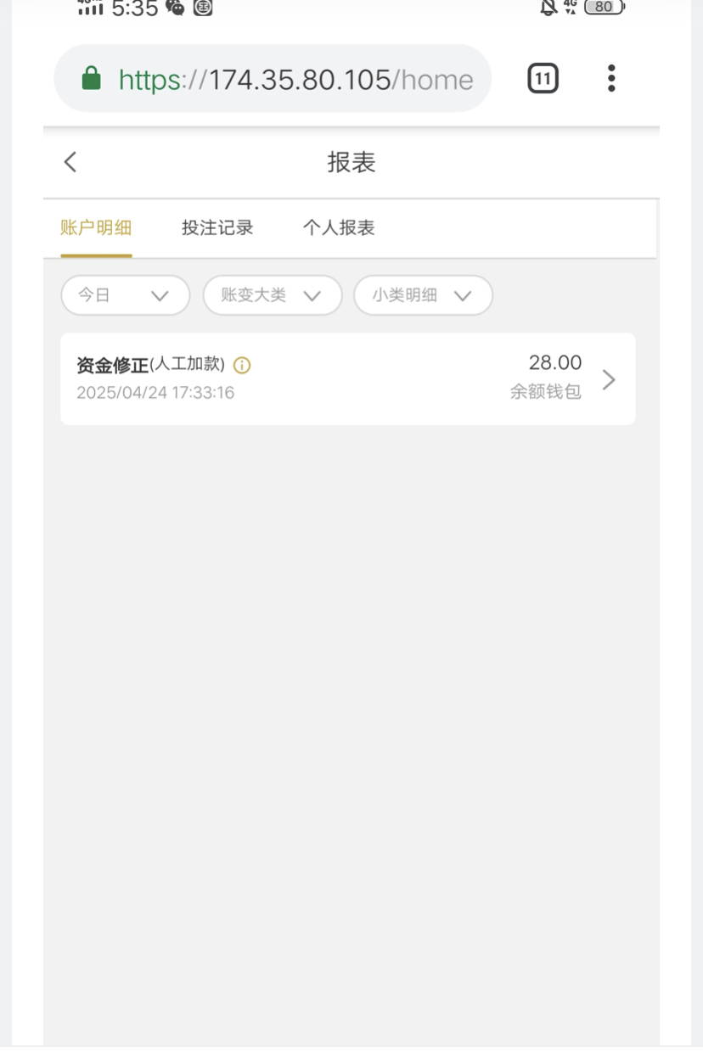Open the 小类明细 subcategory dropdown
703x1053 pixels.
click(423, 295)
